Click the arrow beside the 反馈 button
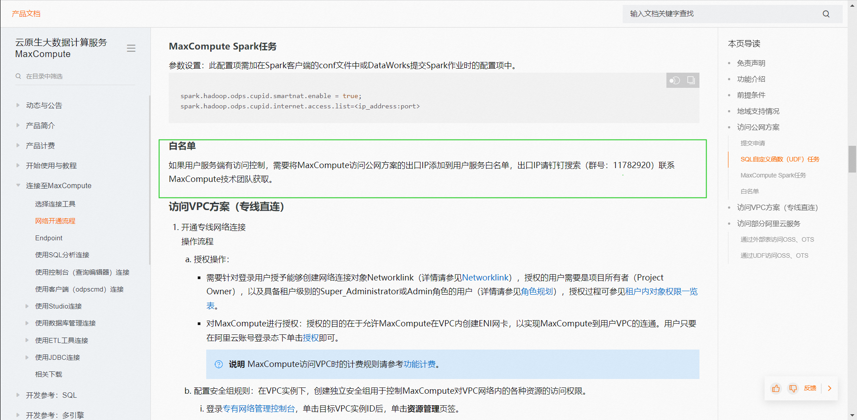The image size is (857, 420). point(829,388)
